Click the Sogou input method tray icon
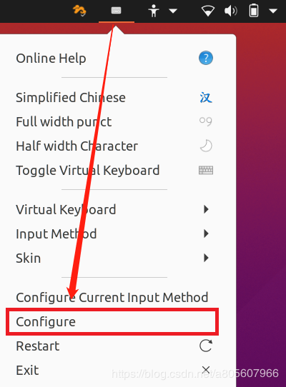286x387 pixels. point(79,11)
